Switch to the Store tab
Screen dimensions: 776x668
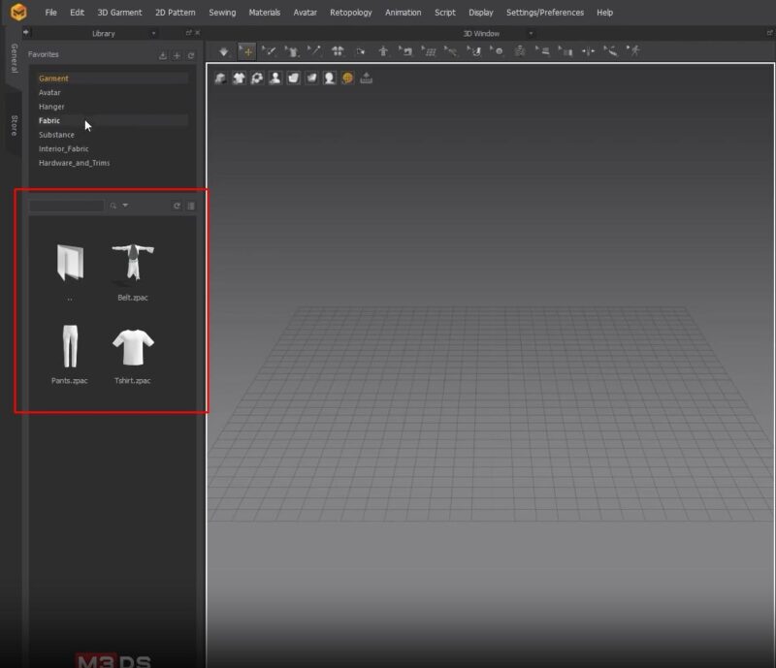[x=14, y=126]
